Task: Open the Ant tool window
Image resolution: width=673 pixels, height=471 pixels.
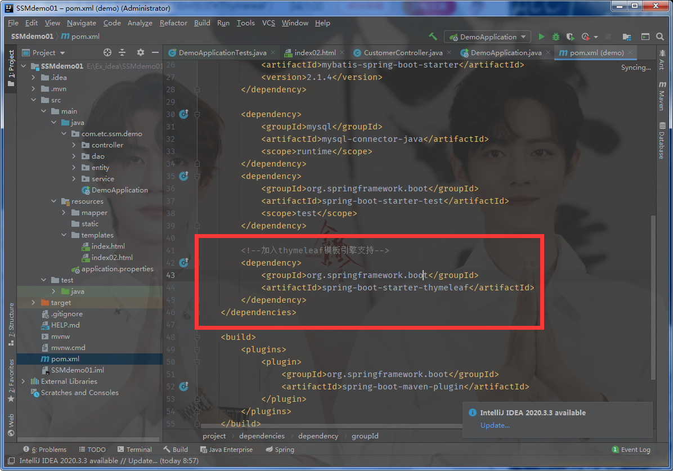Action: [662, 59]
